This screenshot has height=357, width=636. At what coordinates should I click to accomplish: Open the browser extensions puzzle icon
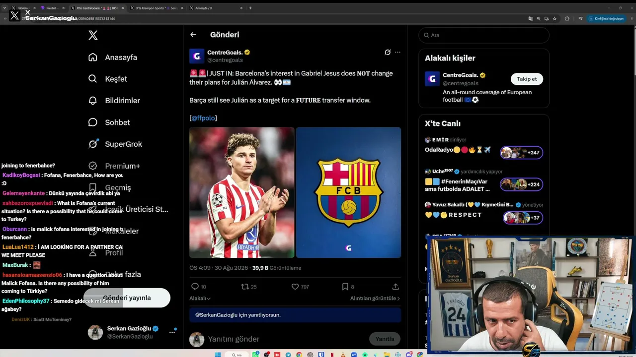coord(567,19)
